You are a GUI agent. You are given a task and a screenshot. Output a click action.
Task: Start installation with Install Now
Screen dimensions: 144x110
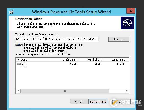point(98,102)
